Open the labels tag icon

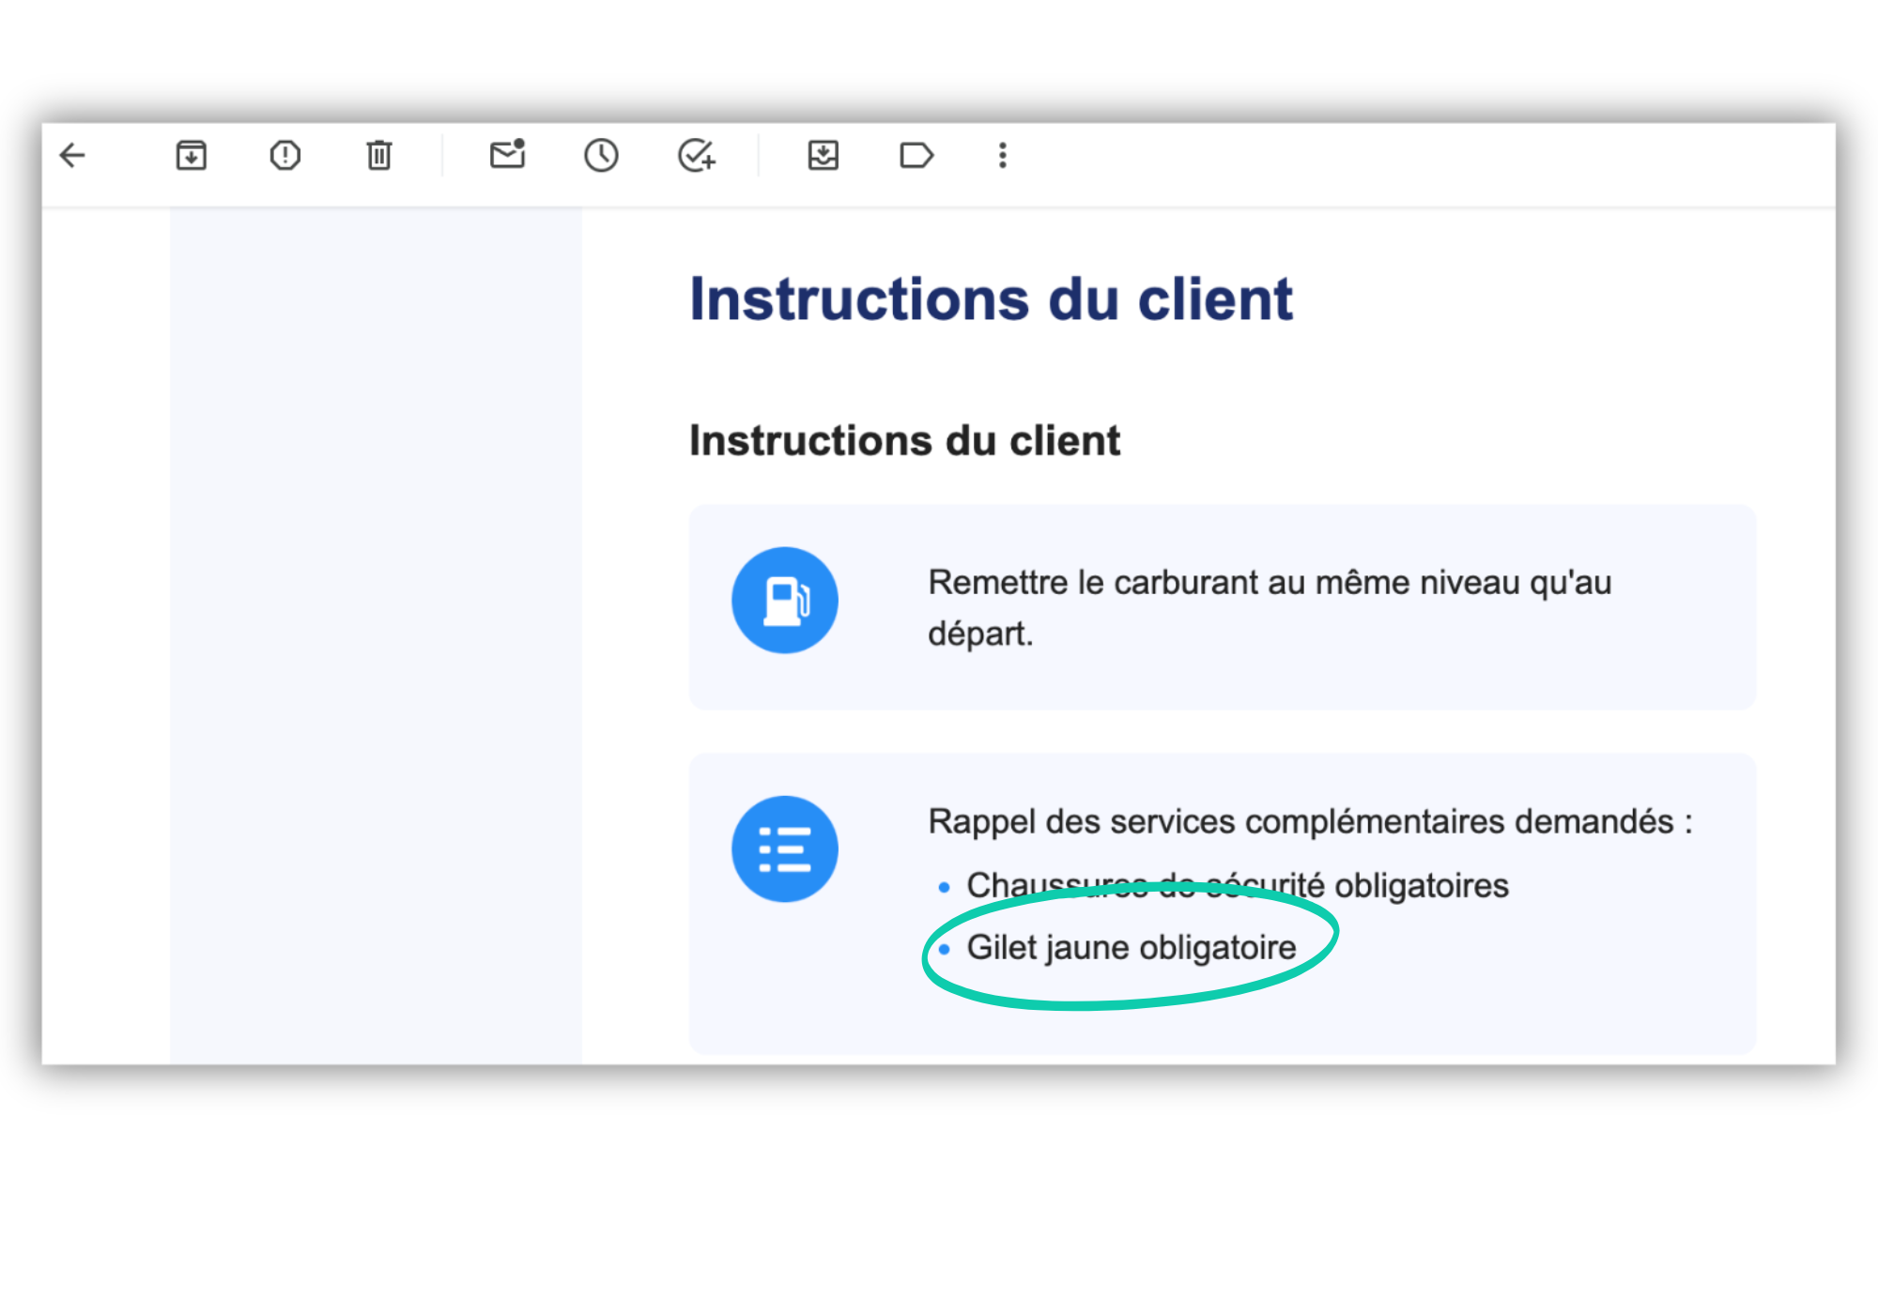(916, 155)
